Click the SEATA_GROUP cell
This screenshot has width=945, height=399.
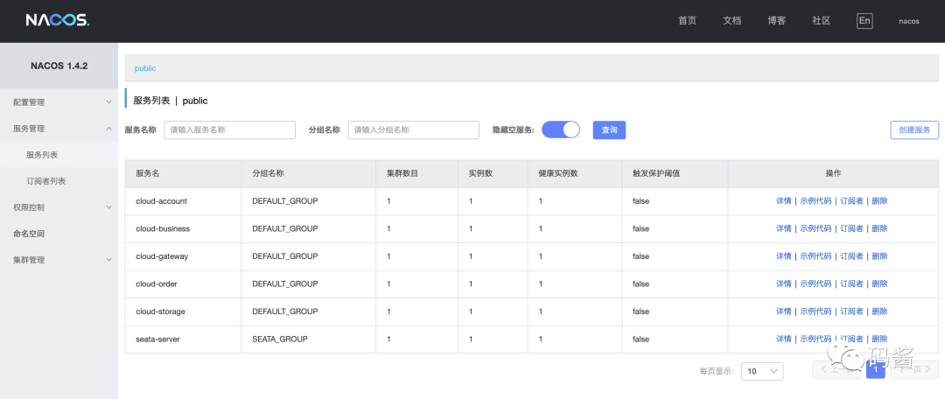click(280, 339)
